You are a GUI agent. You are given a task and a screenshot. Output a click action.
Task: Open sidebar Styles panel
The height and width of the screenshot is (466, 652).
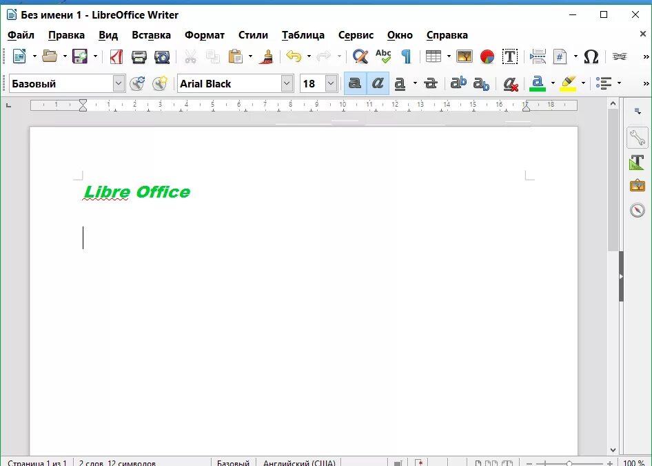(637, 162)
